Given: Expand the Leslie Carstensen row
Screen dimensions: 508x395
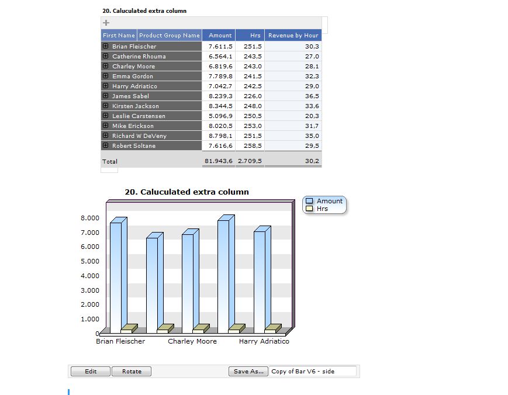Looking at the screenshot, I should pos(106,116).
